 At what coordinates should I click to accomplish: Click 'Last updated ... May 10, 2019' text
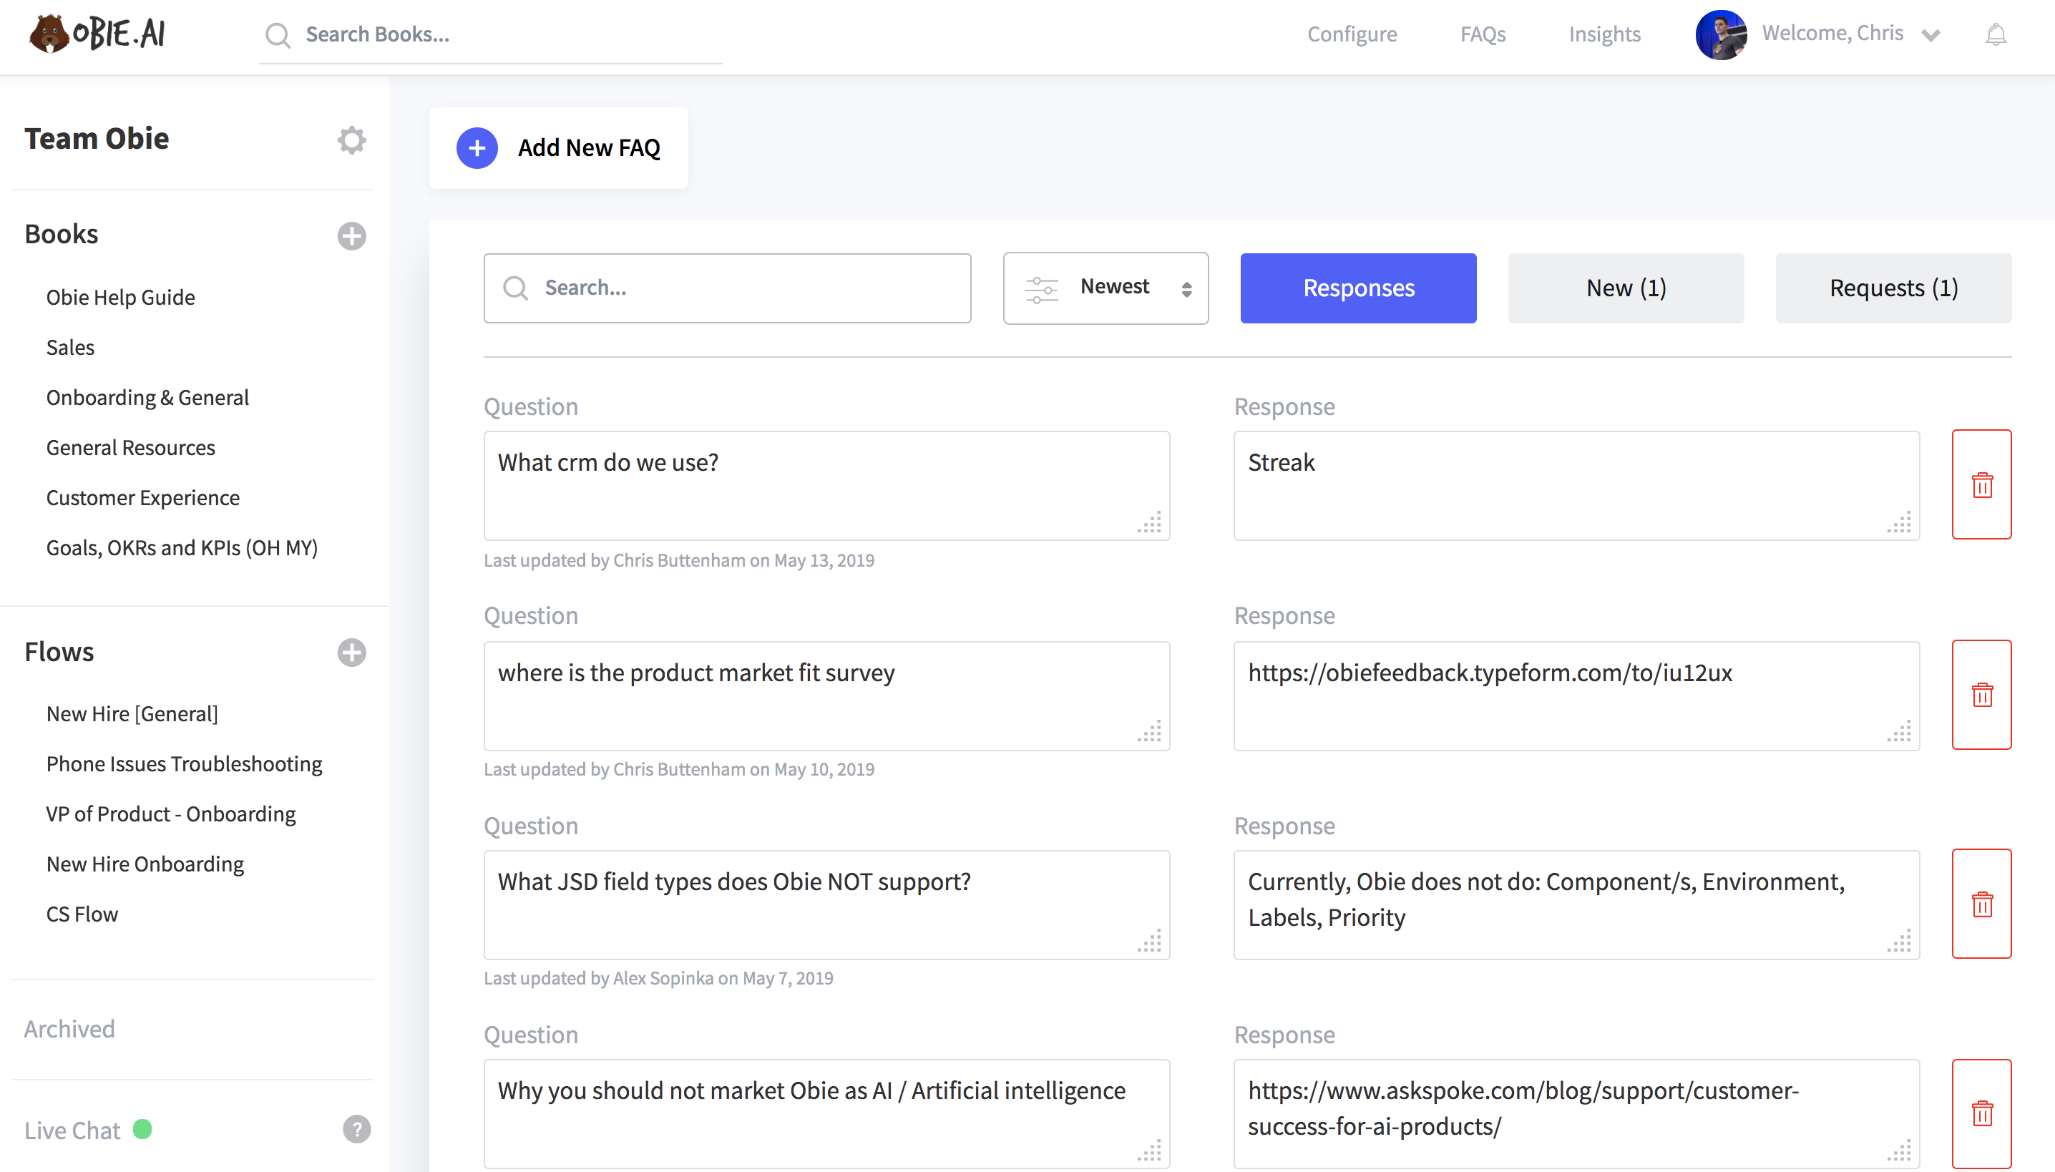(x=678, y=768)
